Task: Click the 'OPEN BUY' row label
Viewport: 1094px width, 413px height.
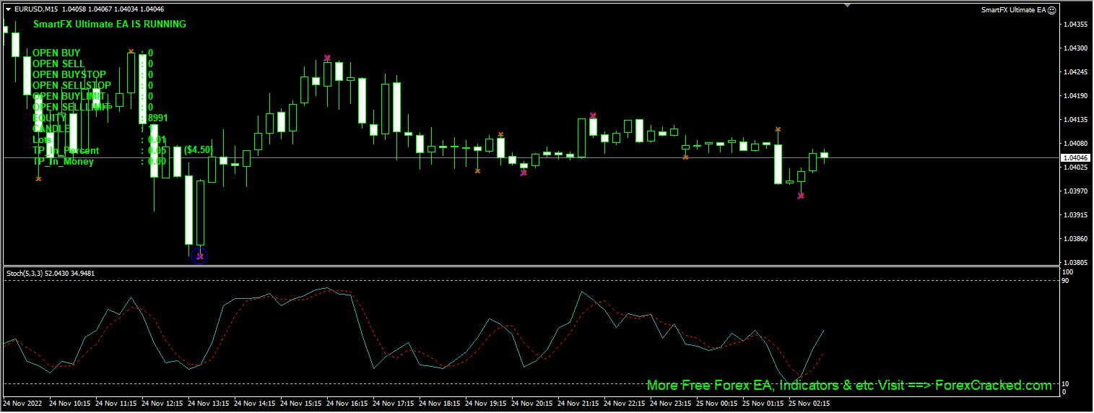Action: (56, 53)
